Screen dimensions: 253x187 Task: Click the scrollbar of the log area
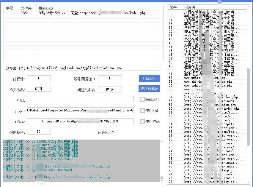click(161, 160)
